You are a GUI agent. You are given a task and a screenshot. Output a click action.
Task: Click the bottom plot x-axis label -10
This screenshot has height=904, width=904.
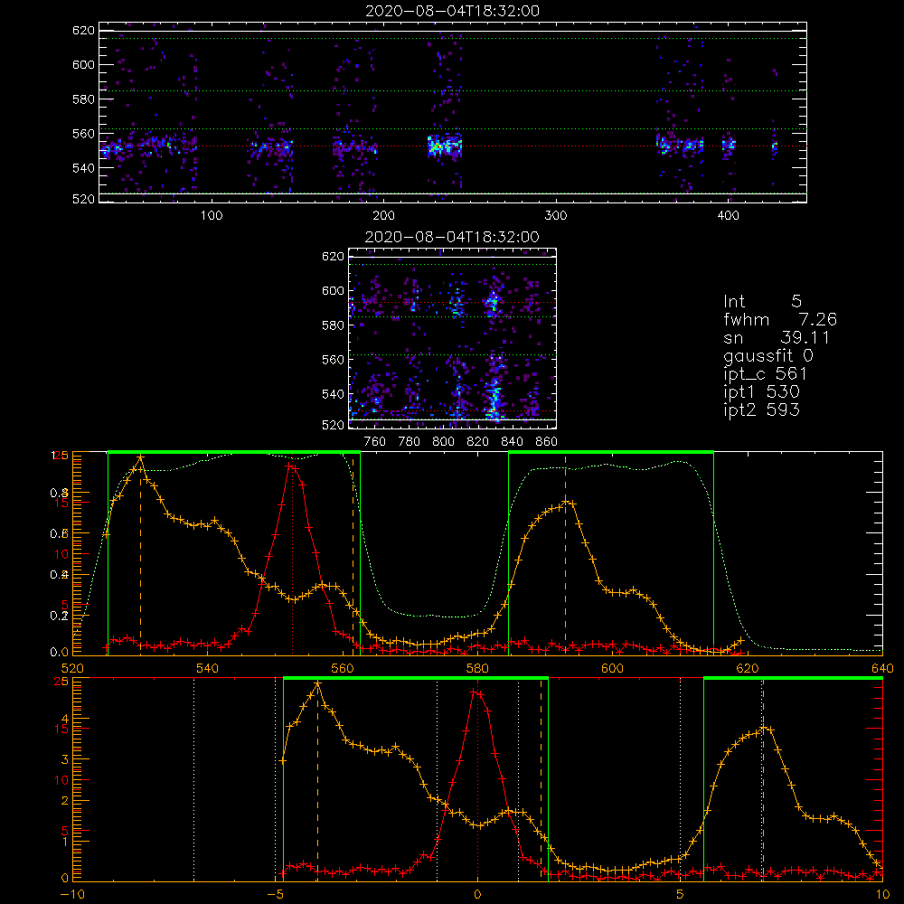72,895
